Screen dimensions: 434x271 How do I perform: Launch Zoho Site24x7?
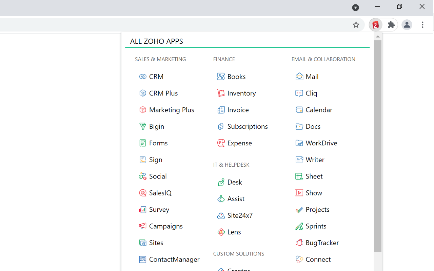[x=221, y=215]
